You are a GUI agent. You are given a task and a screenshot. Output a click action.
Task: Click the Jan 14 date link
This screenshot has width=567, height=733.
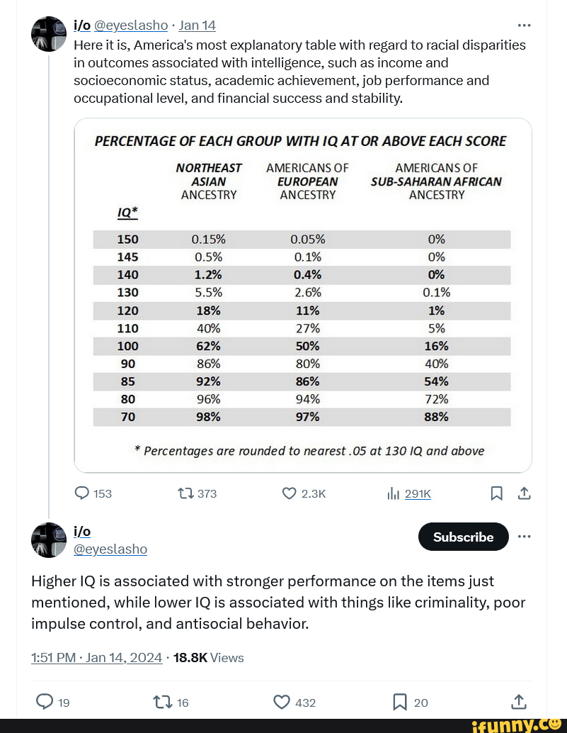(197, 26)
